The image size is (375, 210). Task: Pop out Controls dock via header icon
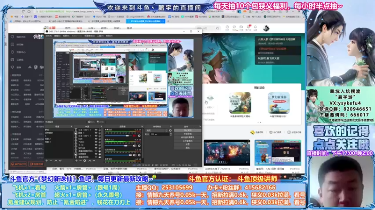[200, 126]
